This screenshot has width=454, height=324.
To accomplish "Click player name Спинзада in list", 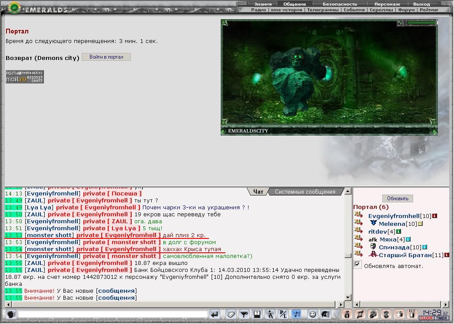I will coord(394,247).
